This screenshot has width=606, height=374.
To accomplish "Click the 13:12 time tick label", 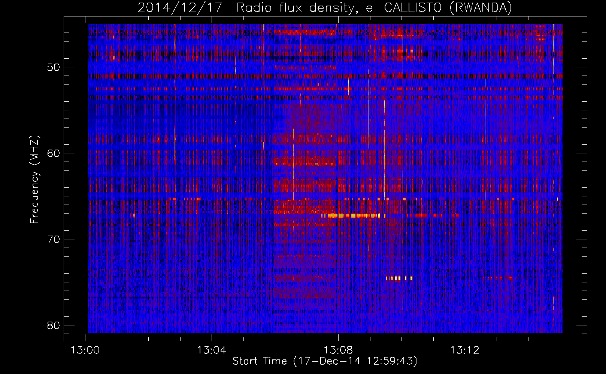I will [x=465, y=350].
